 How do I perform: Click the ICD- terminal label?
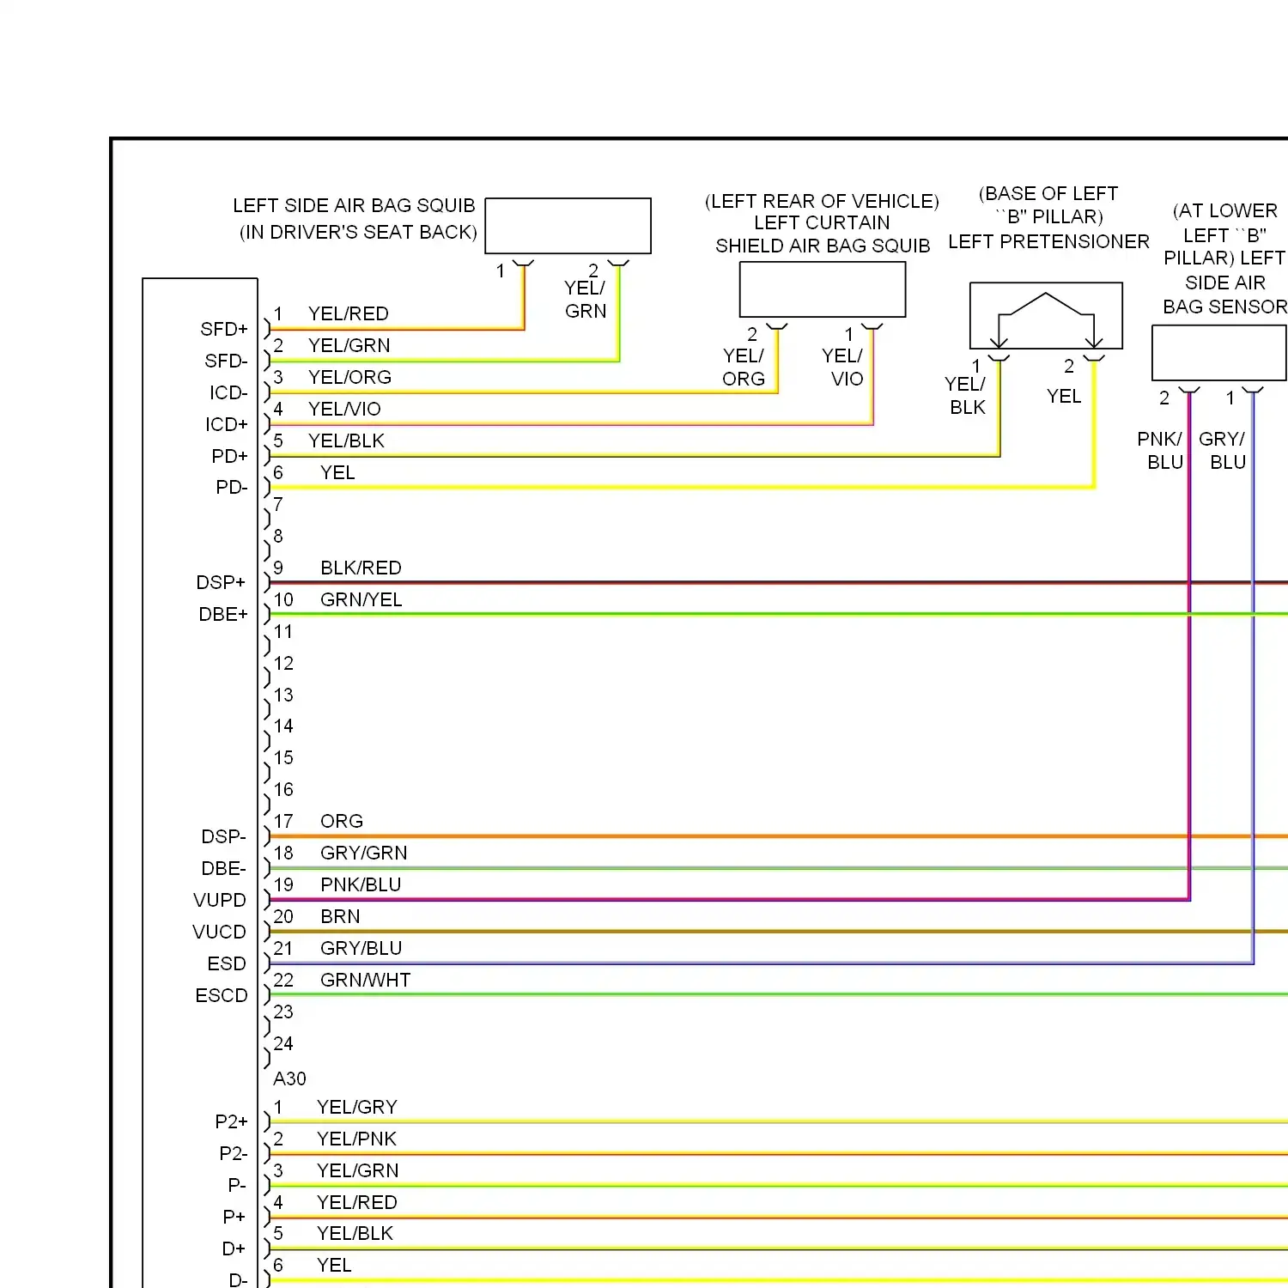(x=228, y=392)
